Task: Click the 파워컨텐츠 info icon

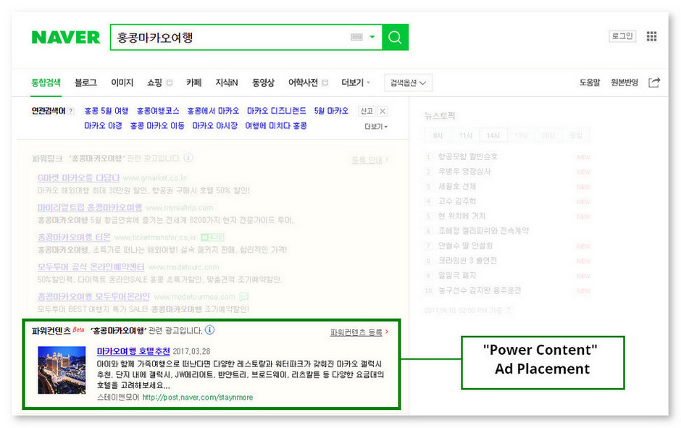Action: click(210, 330)
